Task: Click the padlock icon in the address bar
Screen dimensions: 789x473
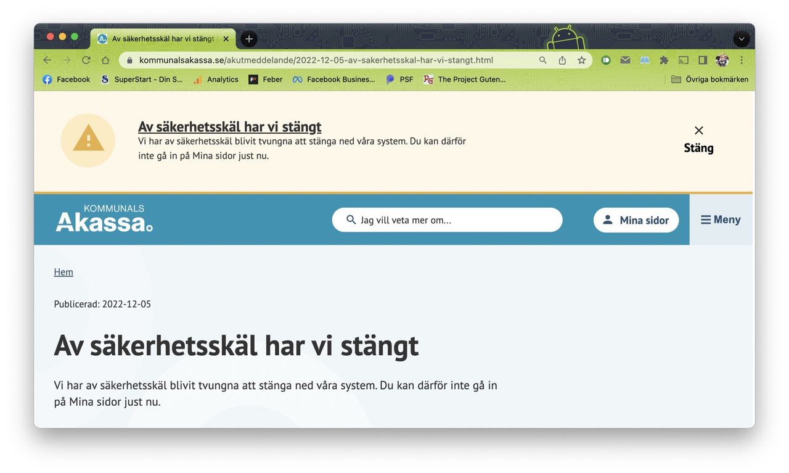Action: (129, 60)
